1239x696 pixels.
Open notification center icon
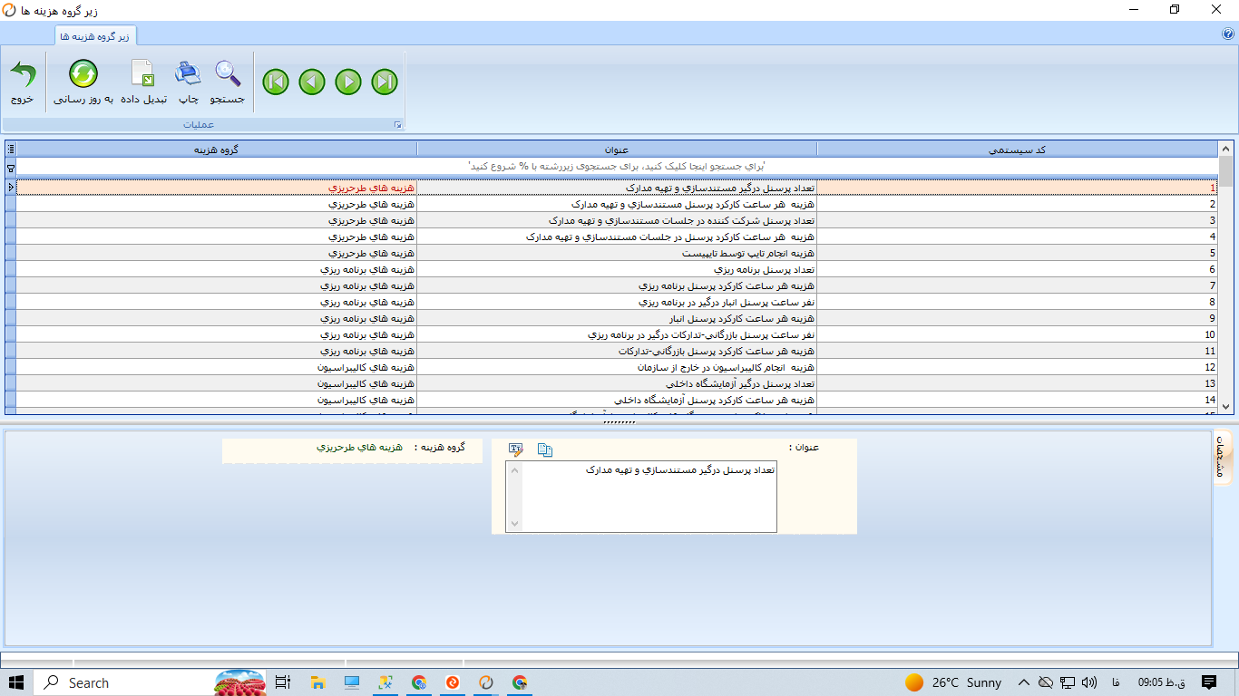point(1209,682)
